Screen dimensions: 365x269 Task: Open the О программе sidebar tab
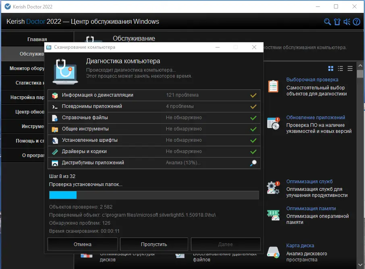click(23, 155)
